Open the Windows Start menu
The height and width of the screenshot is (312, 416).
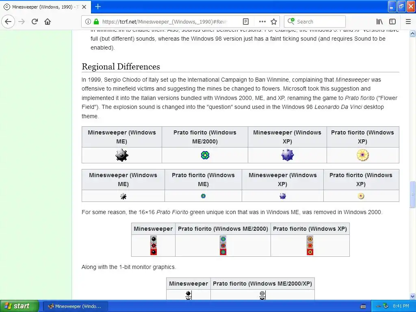click(19, 306)
